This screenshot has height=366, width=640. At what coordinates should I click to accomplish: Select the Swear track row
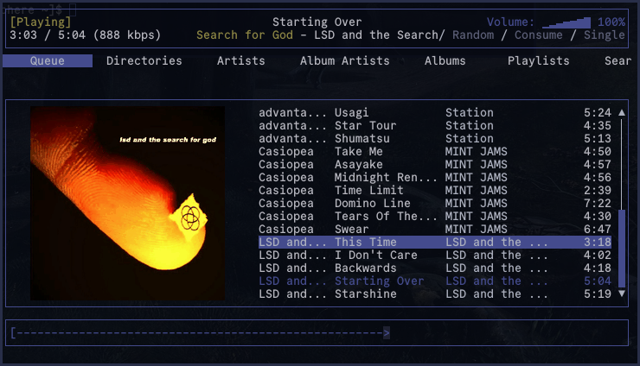point(435,229)
